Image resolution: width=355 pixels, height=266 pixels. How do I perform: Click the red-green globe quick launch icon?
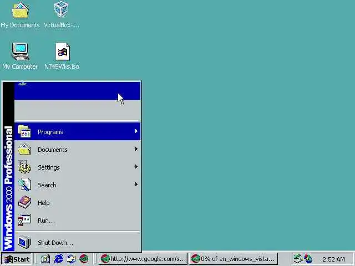pyautogui.click(x=84, y=259)
